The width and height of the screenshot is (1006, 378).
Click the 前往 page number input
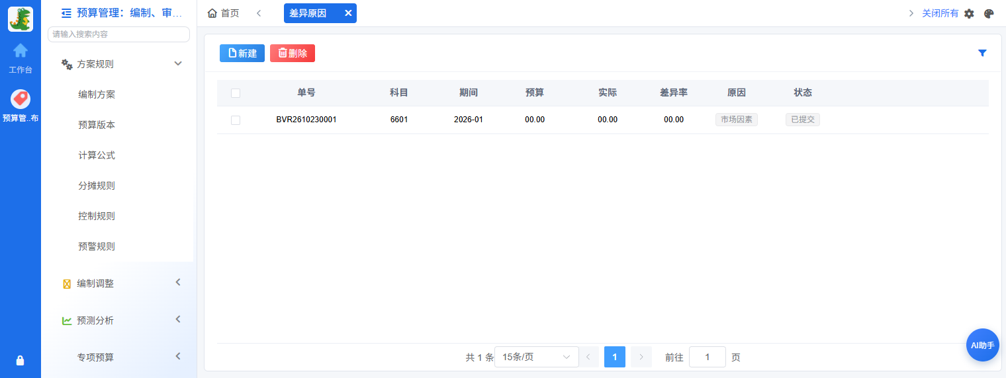708,357
